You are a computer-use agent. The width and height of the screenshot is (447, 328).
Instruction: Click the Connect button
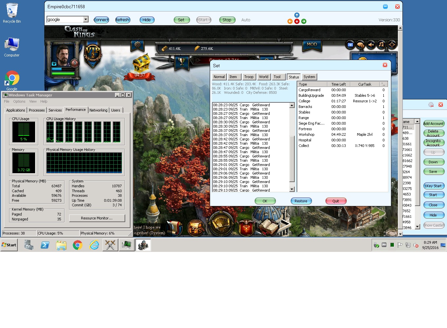[101, 20]
